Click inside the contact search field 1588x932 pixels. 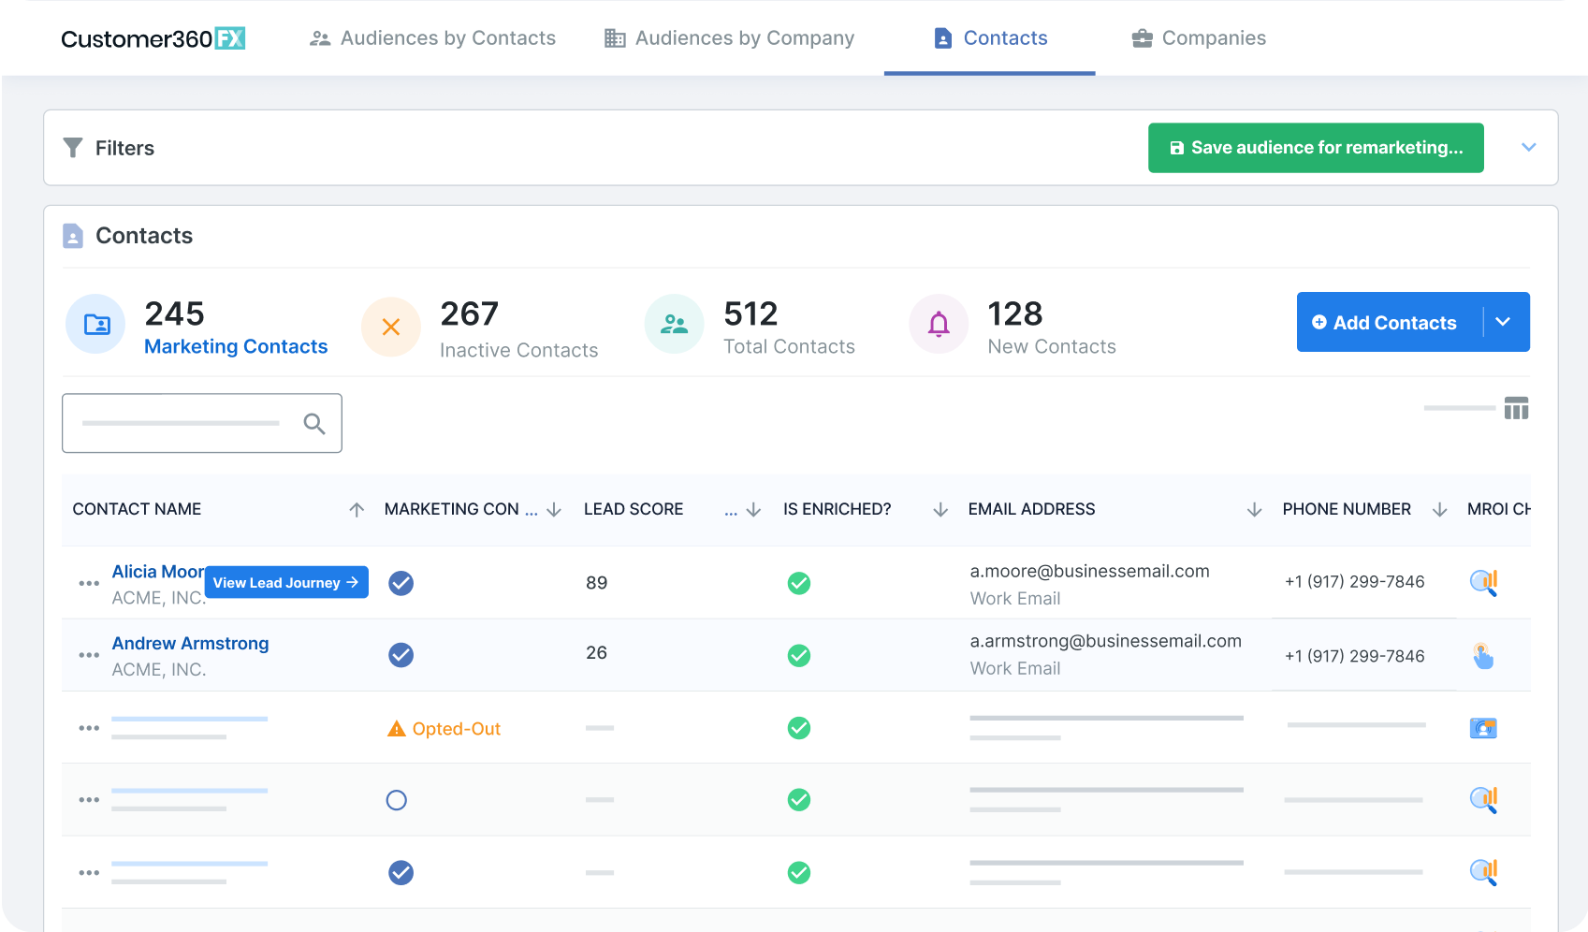[x=182, y=423]
